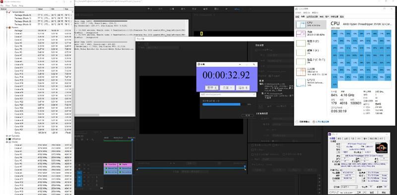The width and height of the screenshot is (397, 195).
Task: Click the export preview range bar
Action: [x=191, y=168]
